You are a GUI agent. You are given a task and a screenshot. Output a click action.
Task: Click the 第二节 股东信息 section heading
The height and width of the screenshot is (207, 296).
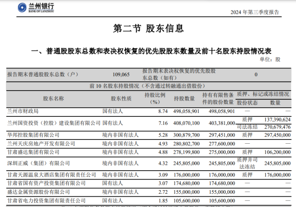point(148,29)
